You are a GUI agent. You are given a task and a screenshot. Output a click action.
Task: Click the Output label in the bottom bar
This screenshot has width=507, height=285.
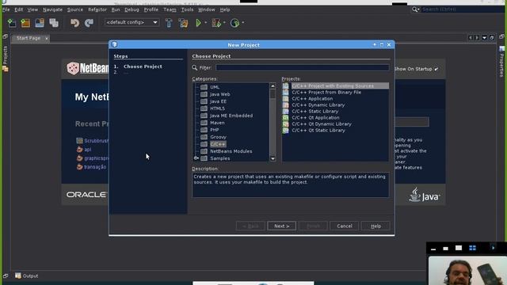tap(30, 276)
